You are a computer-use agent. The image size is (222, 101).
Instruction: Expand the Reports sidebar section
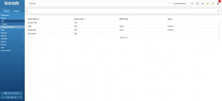12,36
